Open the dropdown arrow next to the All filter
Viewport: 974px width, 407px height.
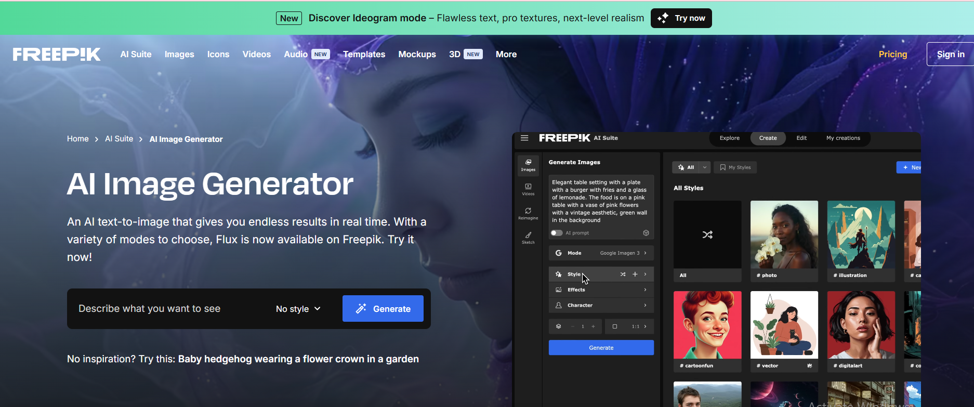click(x=705, y=167)
